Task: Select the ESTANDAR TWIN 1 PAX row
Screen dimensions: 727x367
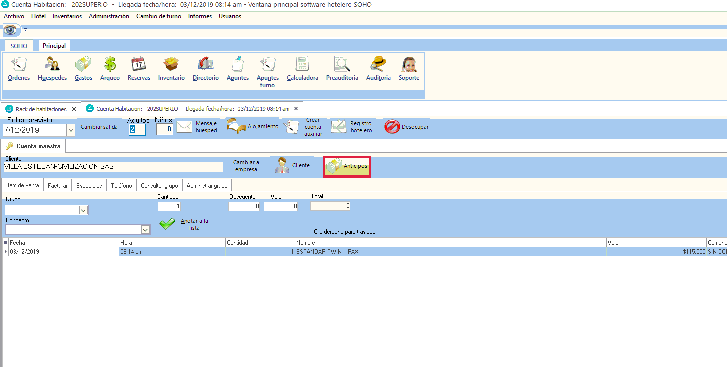Action: [x=327, y=252]
